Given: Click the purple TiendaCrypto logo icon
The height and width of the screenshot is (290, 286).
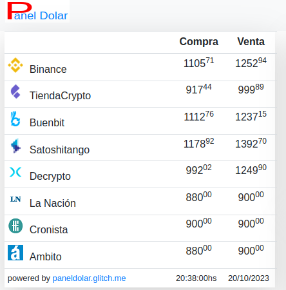Looking at the screenshot, I should pos(15,92).
